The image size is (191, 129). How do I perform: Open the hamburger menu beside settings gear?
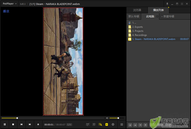(x=122, y=125)
